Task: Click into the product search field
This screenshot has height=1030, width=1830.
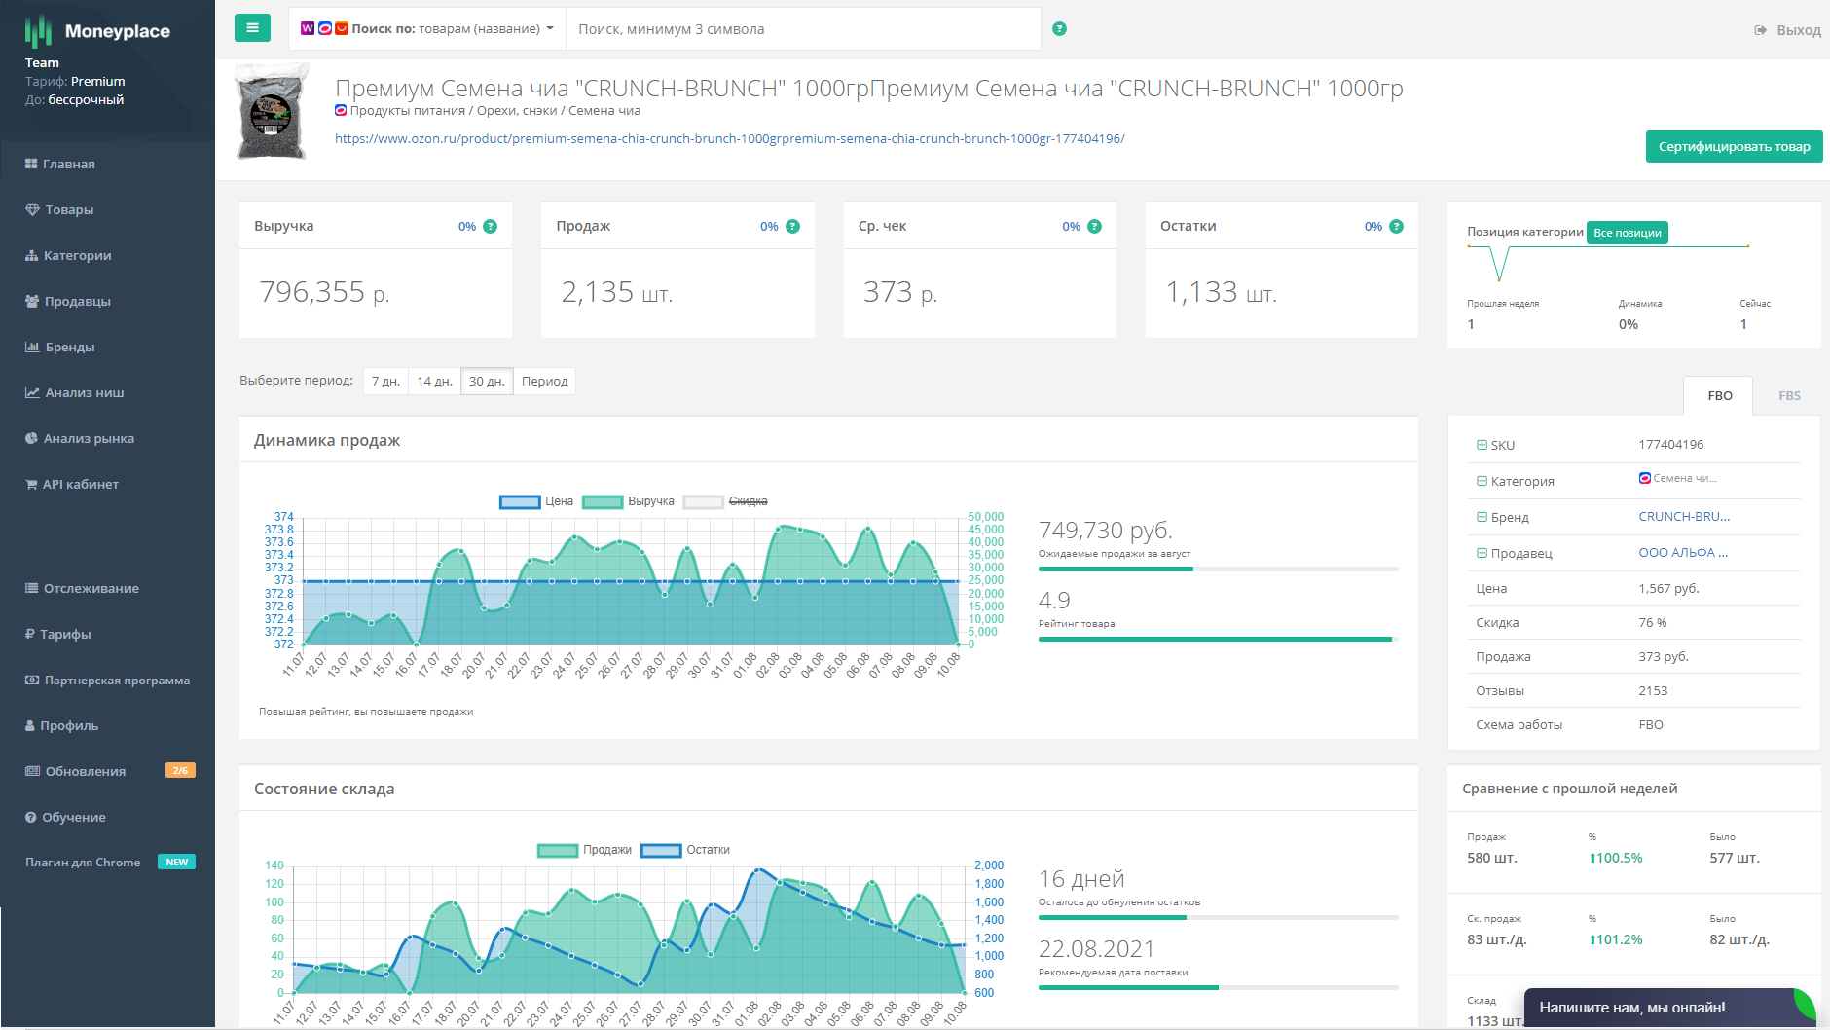Action: pyautogui.click(x=803, y=29)
